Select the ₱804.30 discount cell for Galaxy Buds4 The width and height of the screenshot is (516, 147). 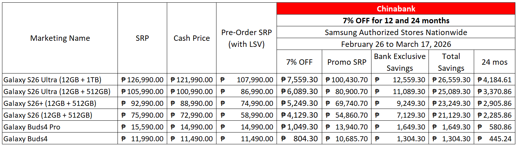coord(299,139)
